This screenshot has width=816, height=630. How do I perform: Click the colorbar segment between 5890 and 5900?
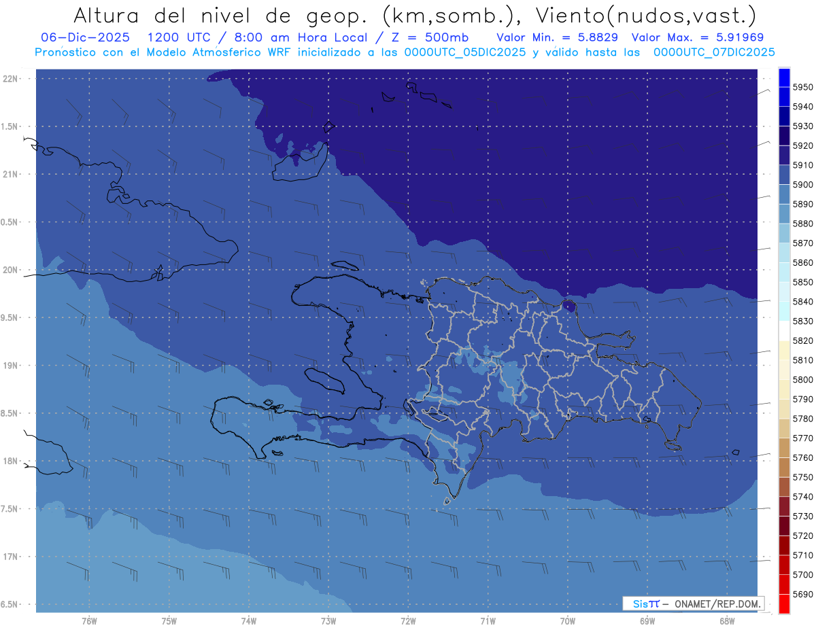click(784, 194)
